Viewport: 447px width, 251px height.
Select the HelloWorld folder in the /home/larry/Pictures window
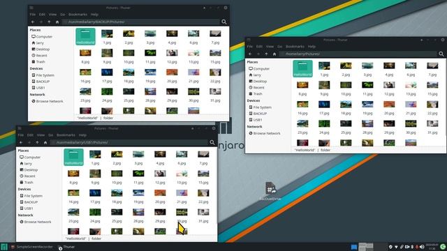(x=302, y=68)
